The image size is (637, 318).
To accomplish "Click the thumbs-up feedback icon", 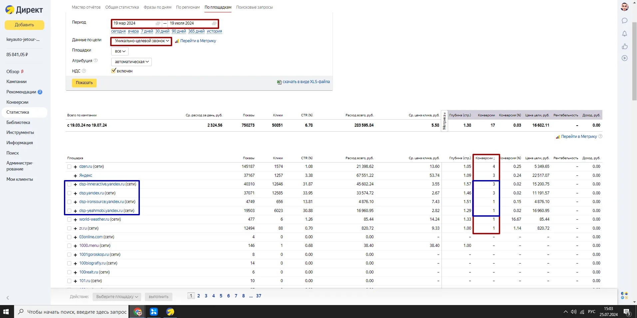I will click(x=624, y=46).
